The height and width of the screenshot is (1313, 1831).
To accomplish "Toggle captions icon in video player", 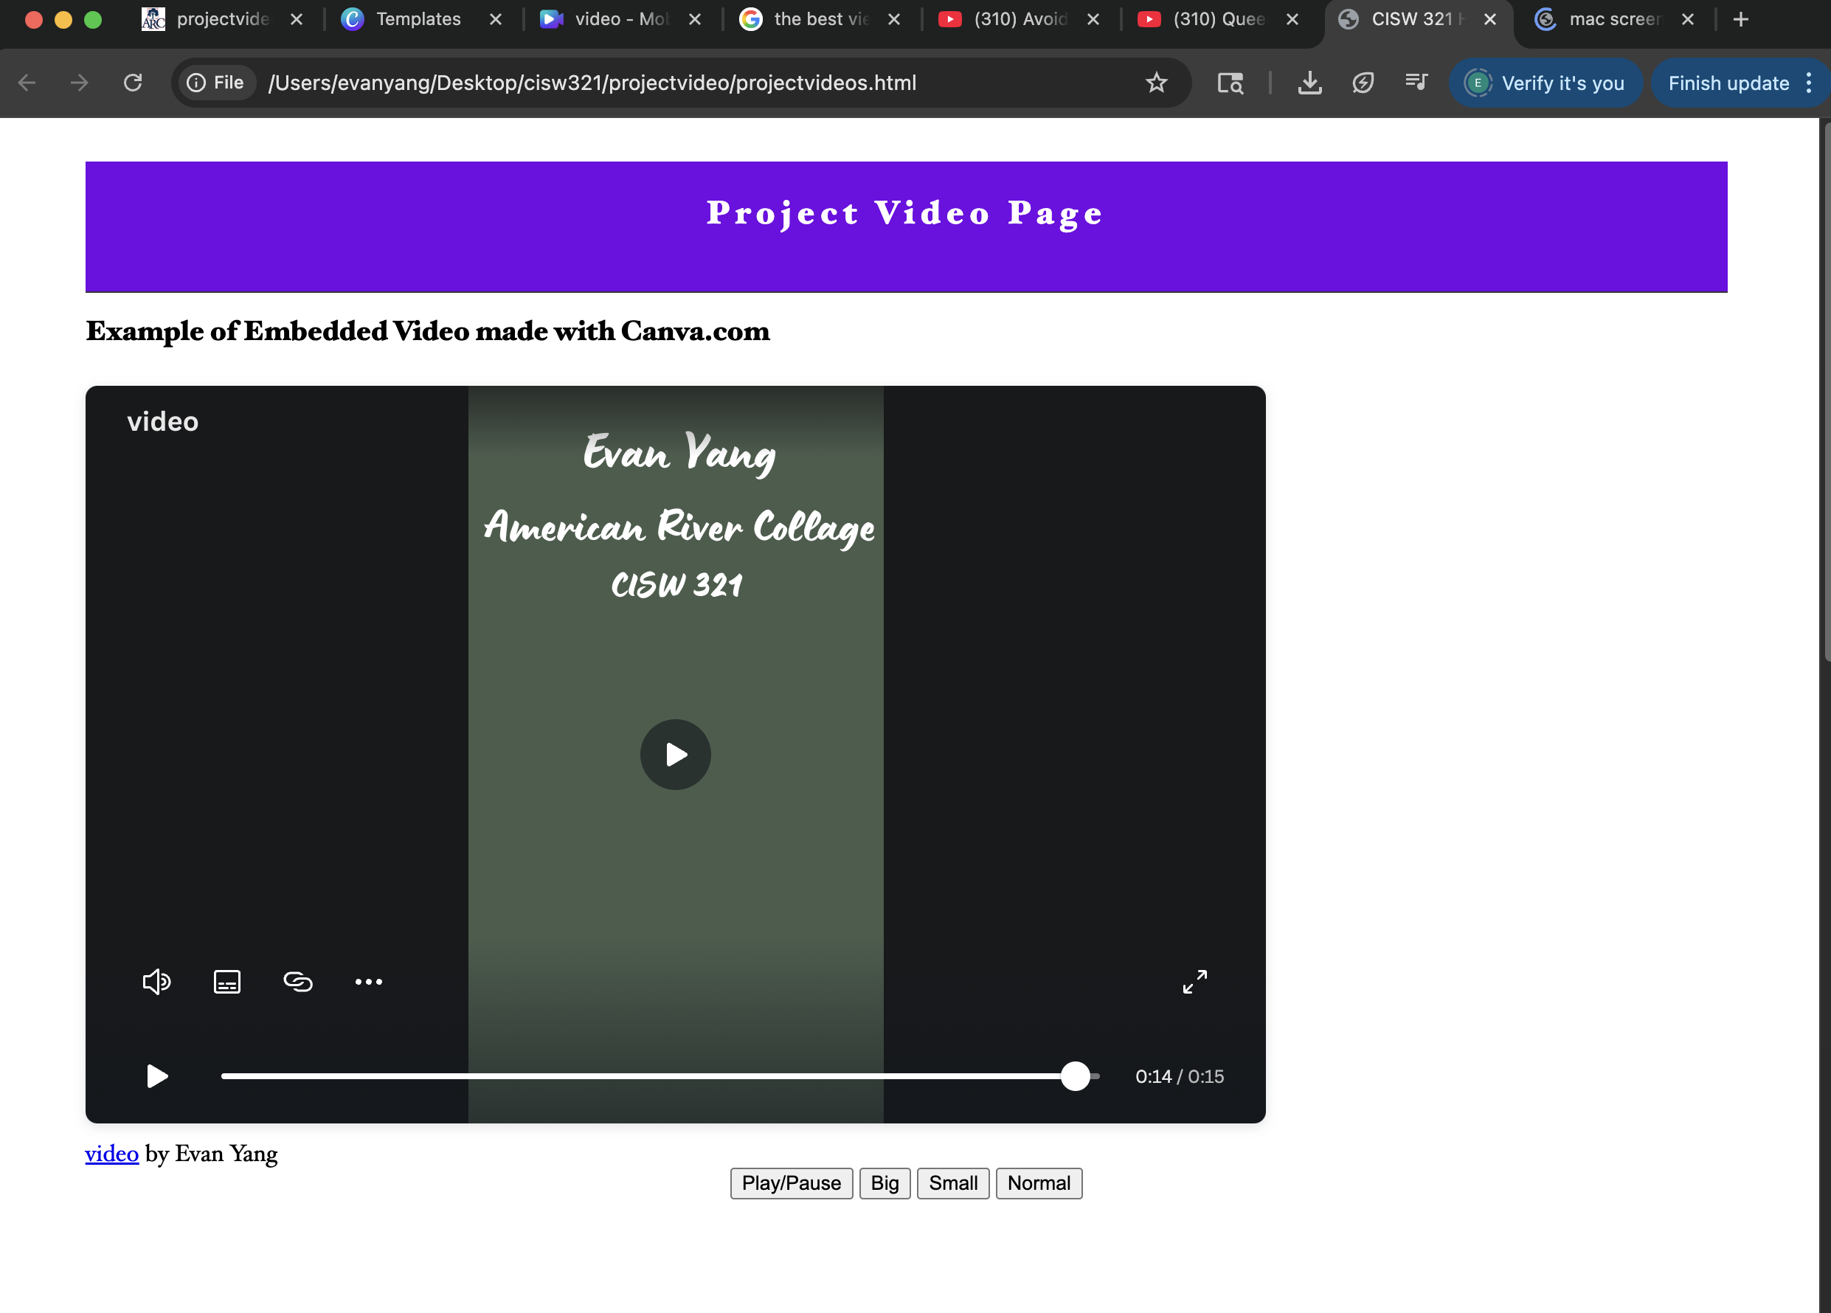I will (x=227, y=981).
